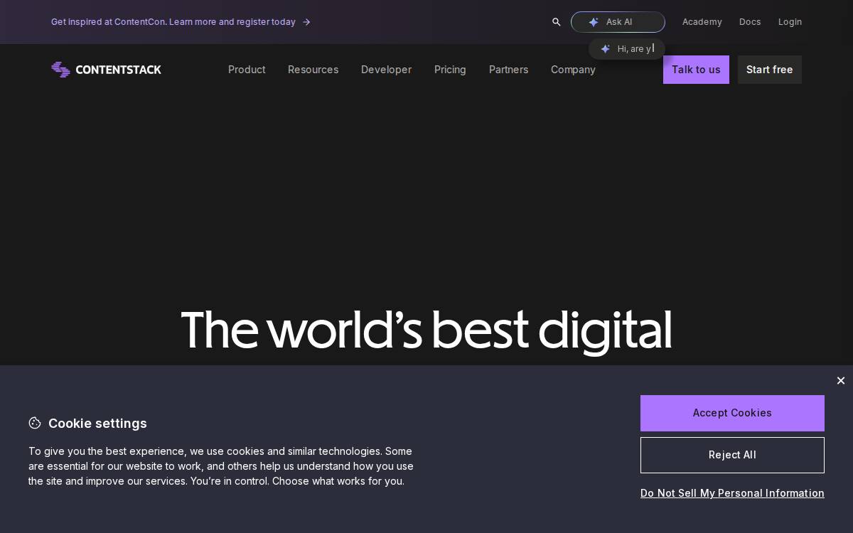Open Do Not Sell My Personal Information
Screen dimensions: 853x533
click(732, 493)
